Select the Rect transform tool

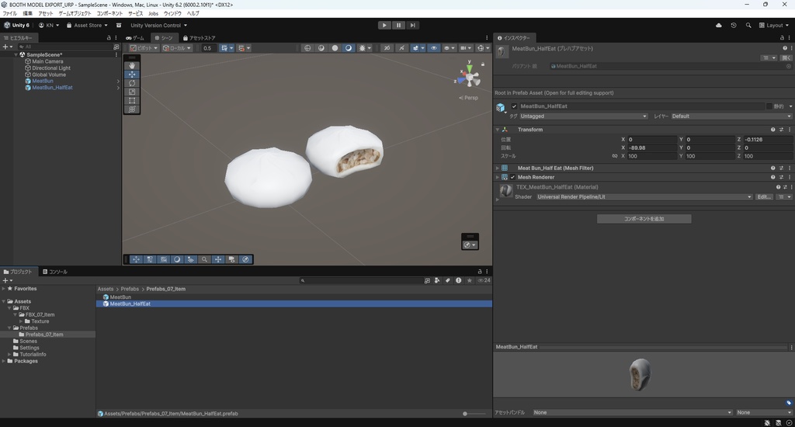pos(132,101)
